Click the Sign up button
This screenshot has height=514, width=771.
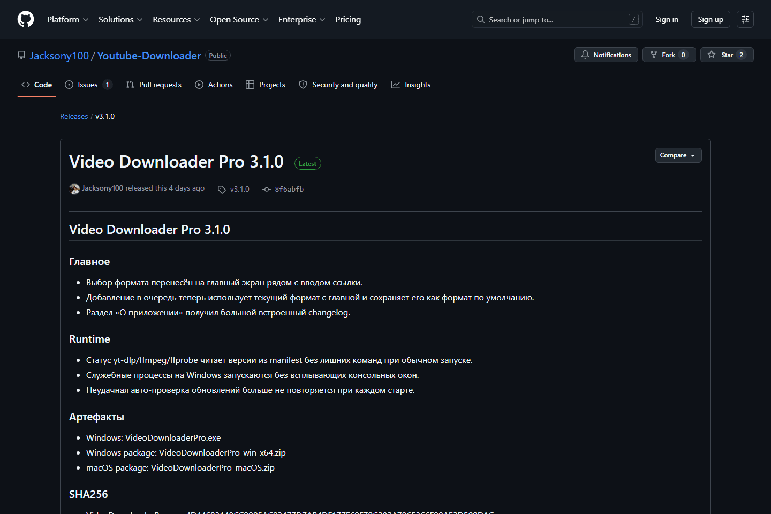pos(710,19)
